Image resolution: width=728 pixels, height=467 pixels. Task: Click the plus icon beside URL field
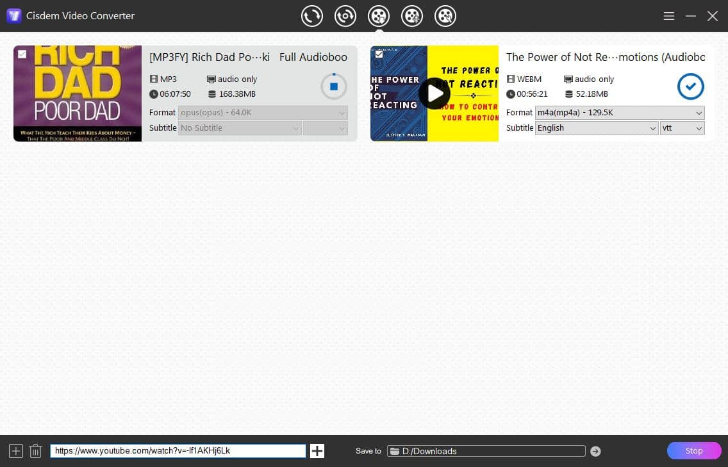coord(317,450)
